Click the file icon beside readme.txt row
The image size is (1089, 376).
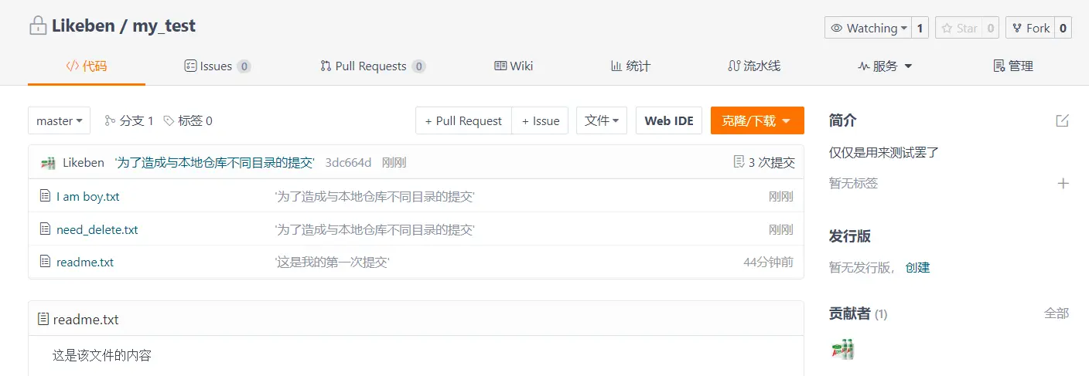45,262
